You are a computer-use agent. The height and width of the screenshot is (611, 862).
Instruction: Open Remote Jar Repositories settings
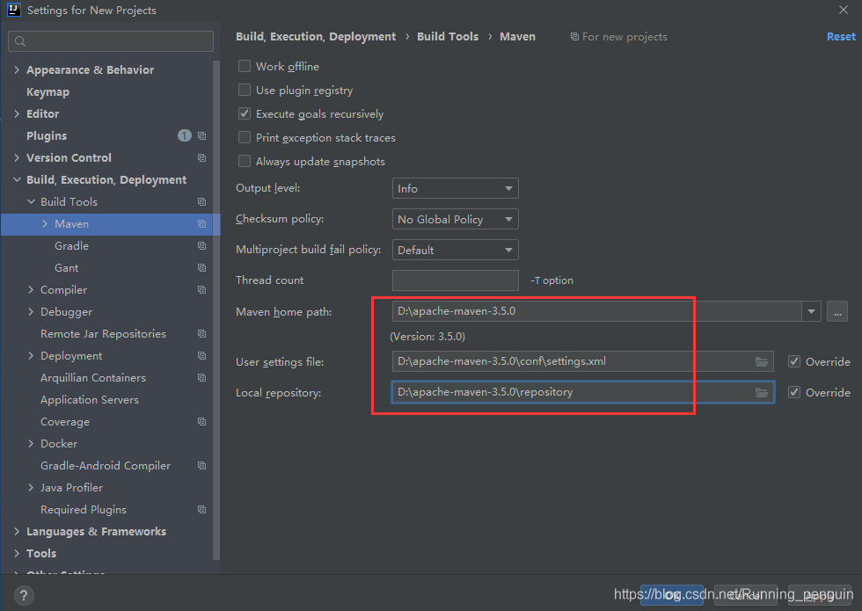click(104, 333)
